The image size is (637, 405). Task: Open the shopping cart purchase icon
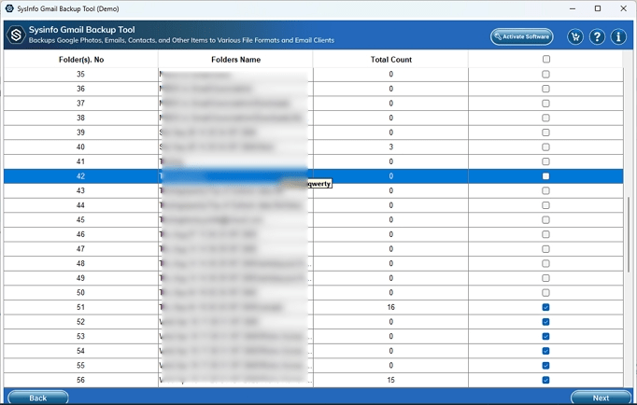pos(575,37)
